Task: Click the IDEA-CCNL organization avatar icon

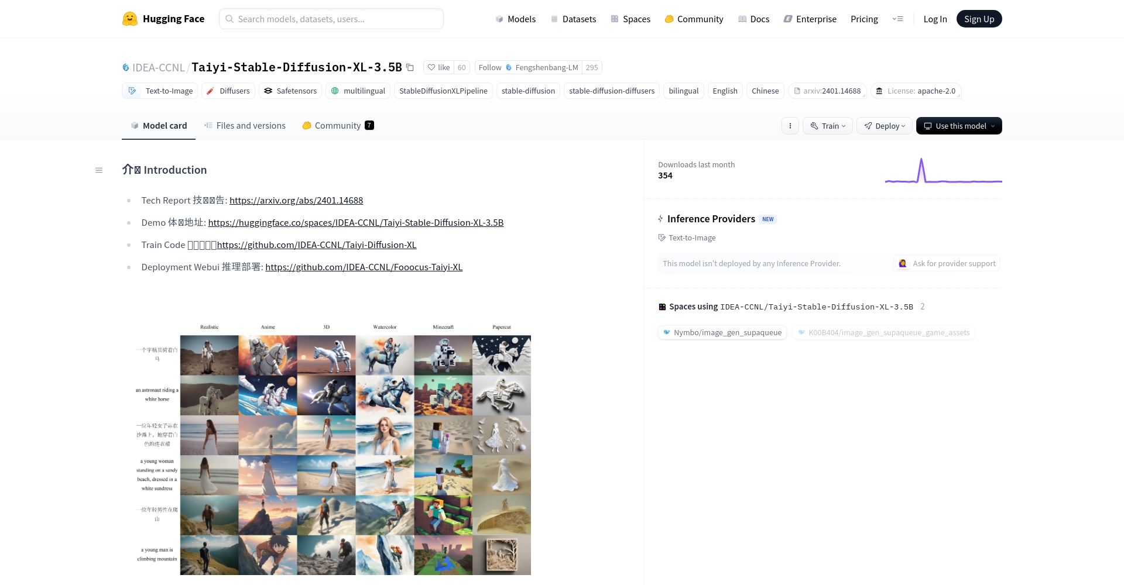Action: pyautogui.click(x=125, y=68)
